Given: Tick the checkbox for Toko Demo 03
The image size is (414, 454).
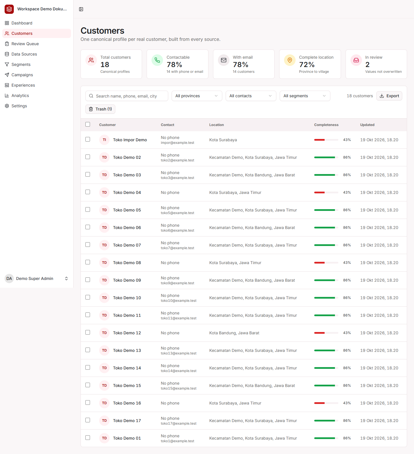Looking at the screenshot, I should (x=88, y=174).
